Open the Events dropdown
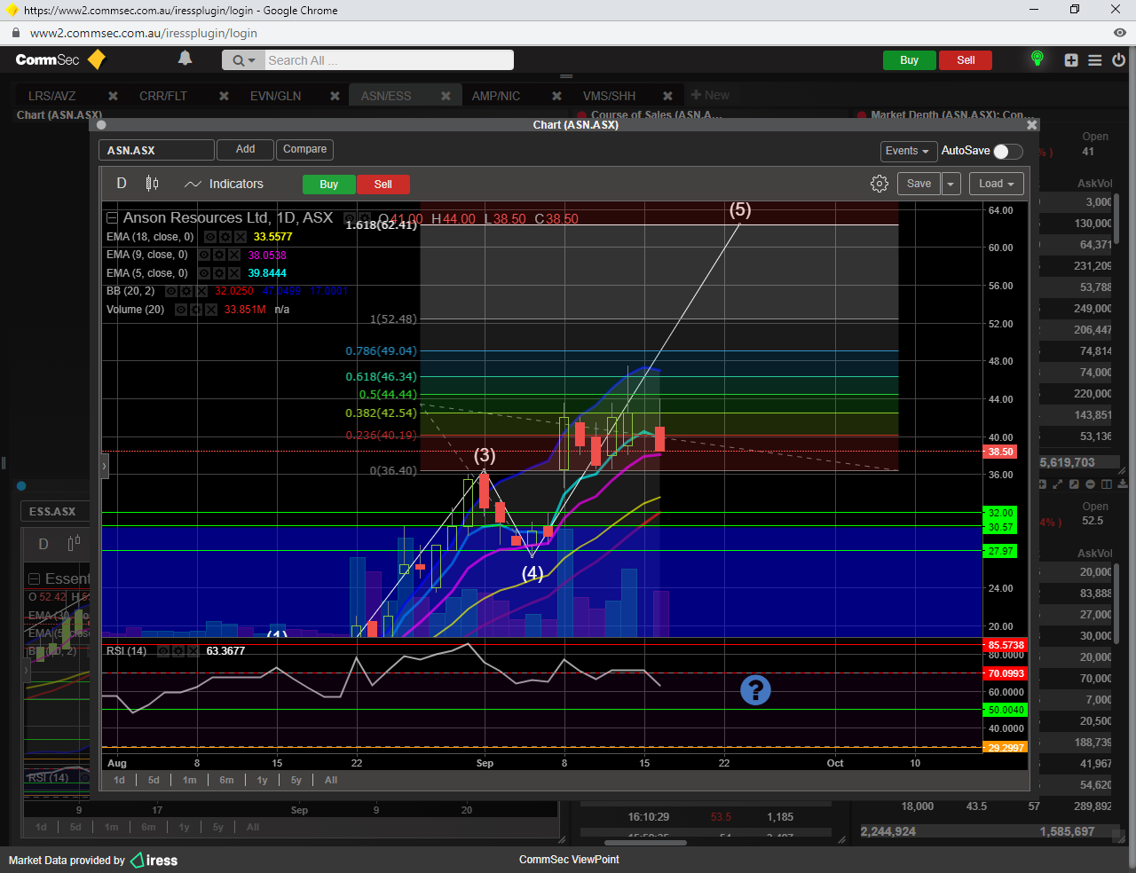The height and width of the screenshot is (873, 1136). click(907, 151)
